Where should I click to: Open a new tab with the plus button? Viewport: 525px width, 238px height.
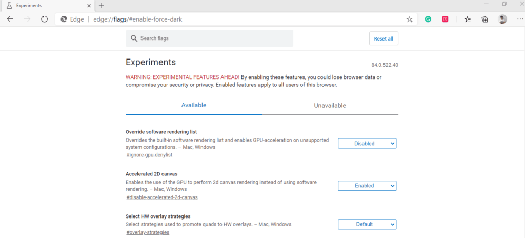pyautogui.click(x=102, y=5)
